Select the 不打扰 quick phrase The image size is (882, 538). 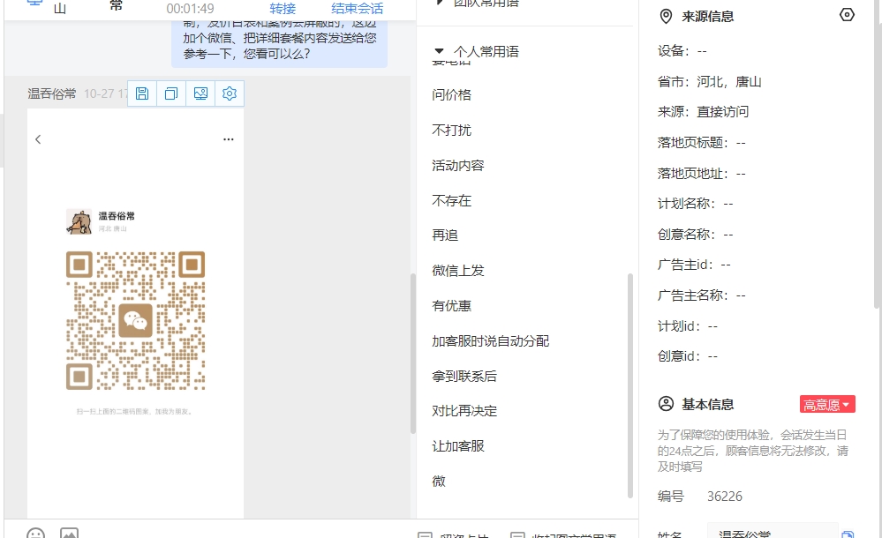[x=452, y=130]
